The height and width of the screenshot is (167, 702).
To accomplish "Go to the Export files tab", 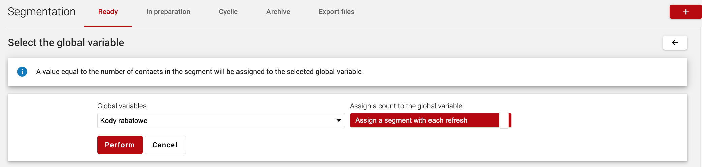I will tap(337, 12).
